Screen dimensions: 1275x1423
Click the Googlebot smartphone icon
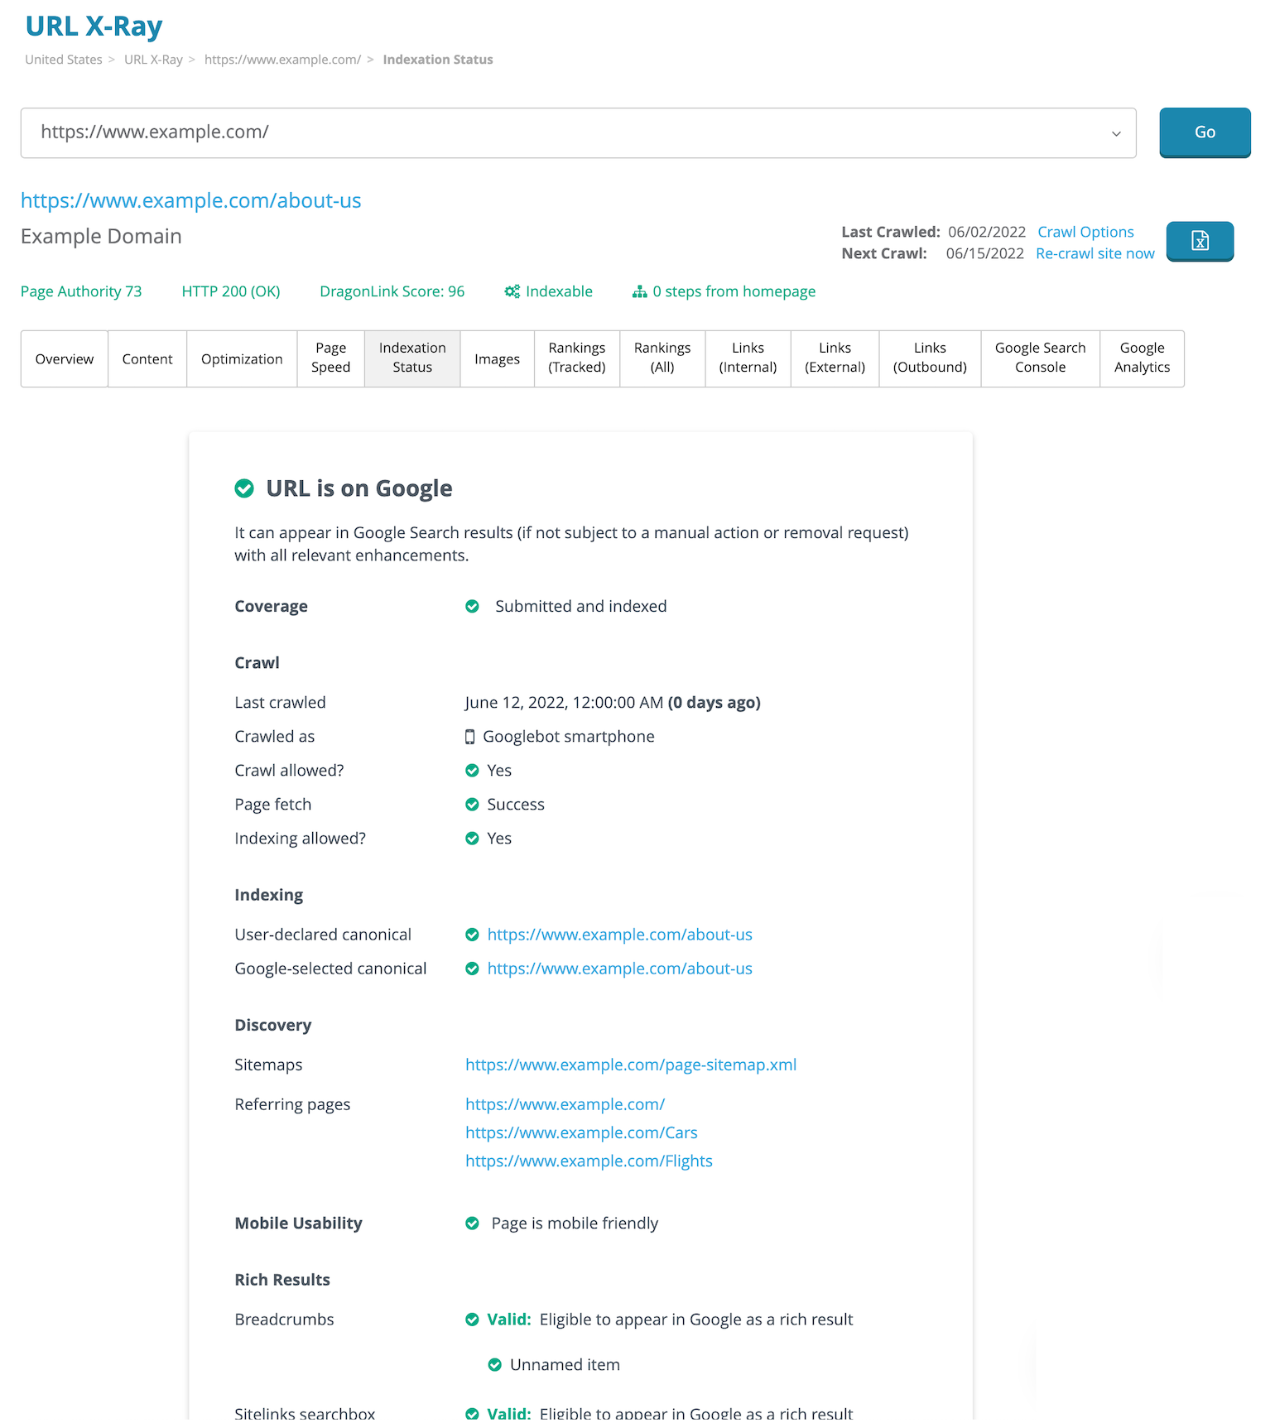point(470,737)
